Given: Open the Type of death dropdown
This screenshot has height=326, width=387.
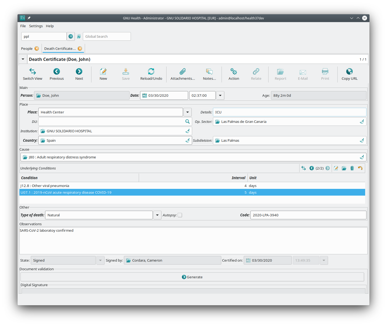Looking at the screenshot, I should (x=157, y=215).
